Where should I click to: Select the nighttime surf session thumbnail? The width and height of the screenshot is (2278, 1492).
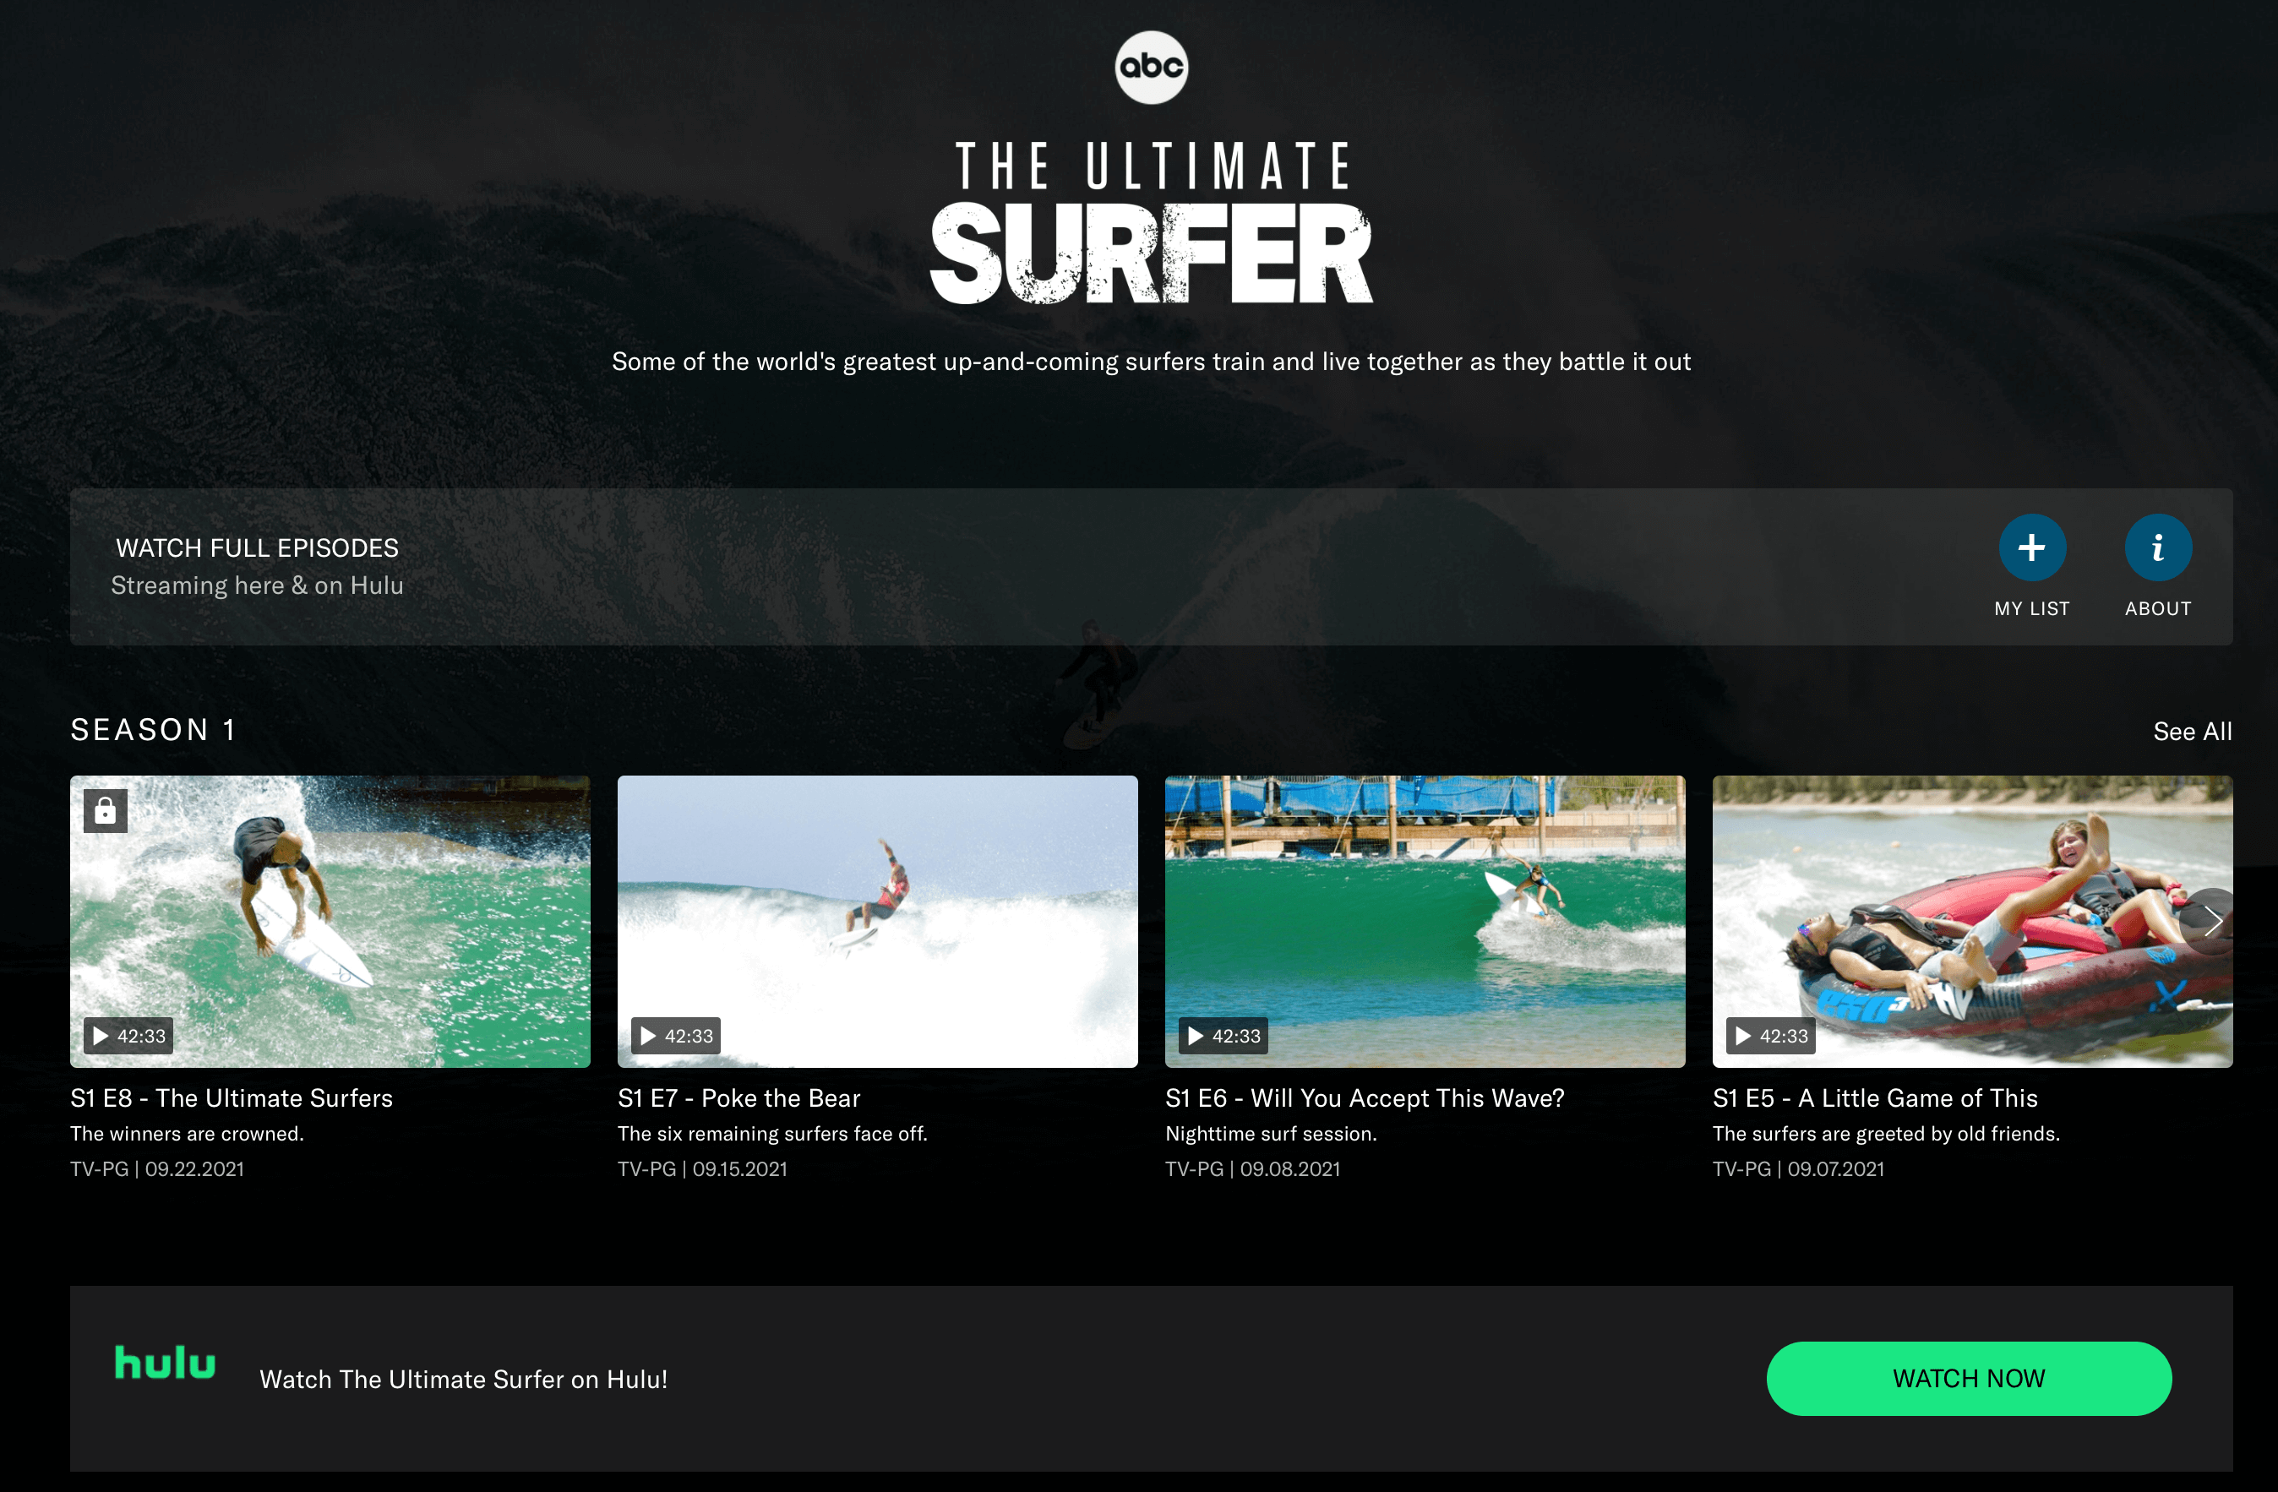(1425, 921)
